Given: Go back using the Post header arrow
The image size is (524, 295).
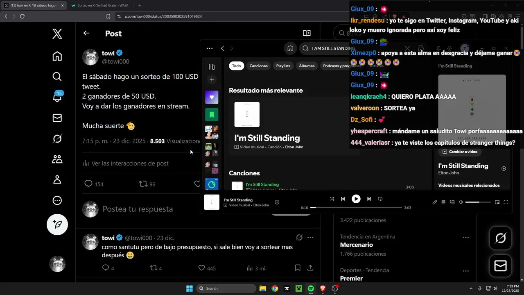Looking at the screenshot, I should (86, 33).
